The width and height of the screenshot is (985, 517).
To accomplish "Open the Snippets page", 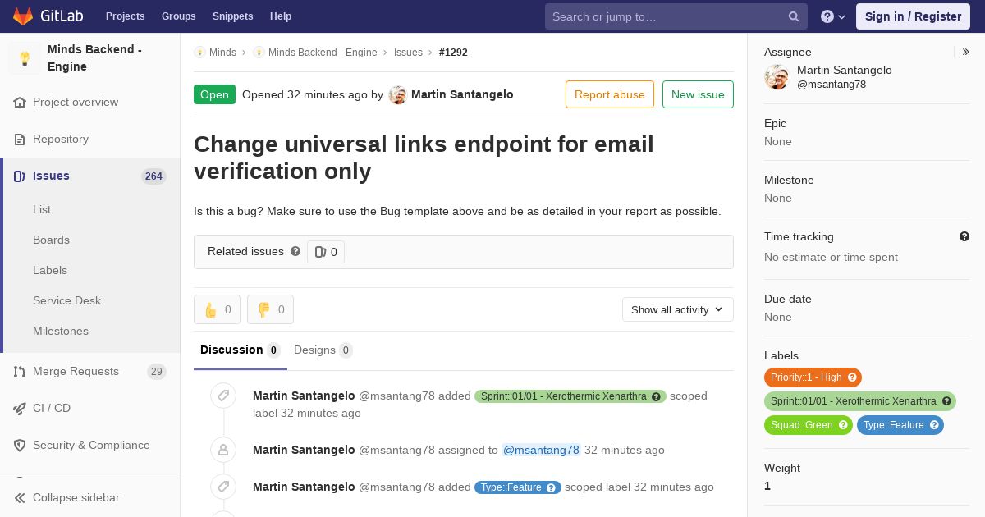I will click(x=232, y=16).
